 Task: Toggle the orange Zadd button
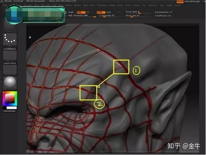pyautogui.click(x=101, y=12)
